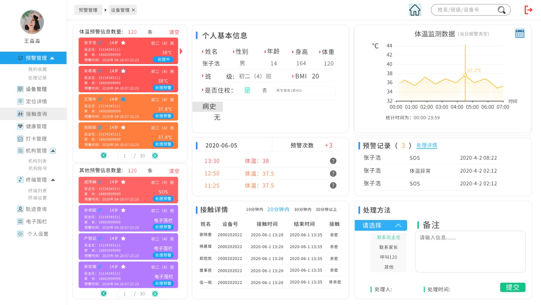Click the search magnifier icon
Viewport: 541px width, 305px height.
[502, 10]
